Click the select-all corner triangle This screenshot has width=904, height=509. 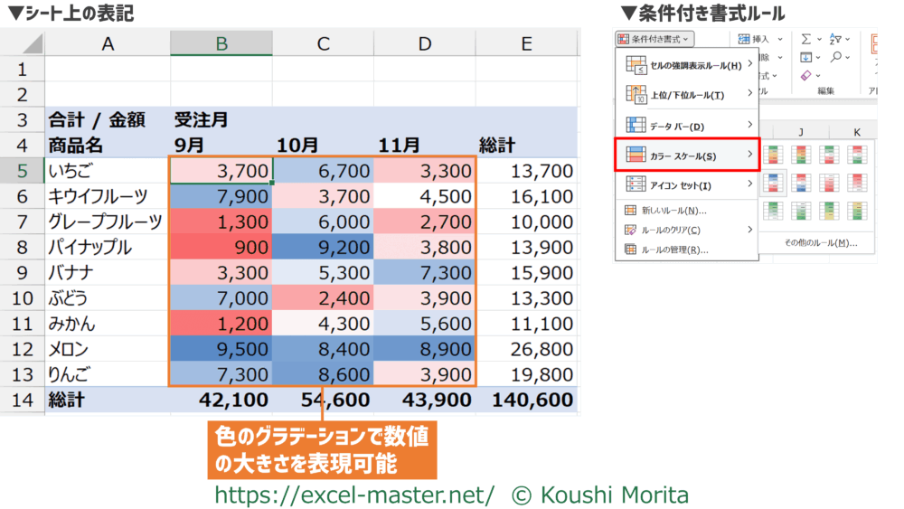coord(33,43)
